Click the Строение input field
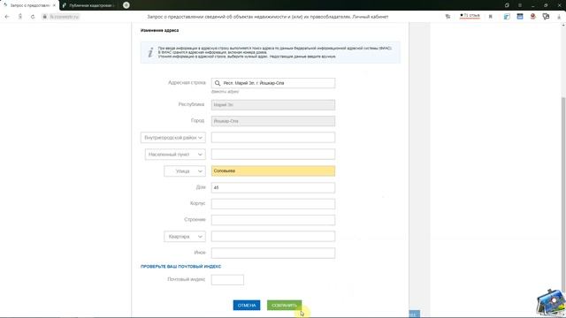This screenshot has height=318, width=566. 273,220
